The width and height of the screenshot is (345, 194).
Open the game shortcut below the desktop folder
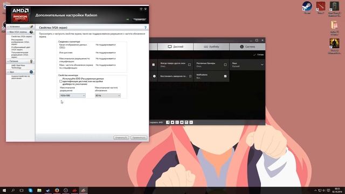334,46
